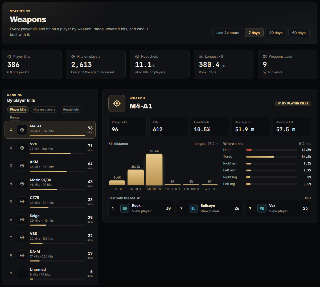The height and width of the screenshot is (287, 320).
Task: Click the '6.8 hits per kill' caption
Action: point(18,72)
